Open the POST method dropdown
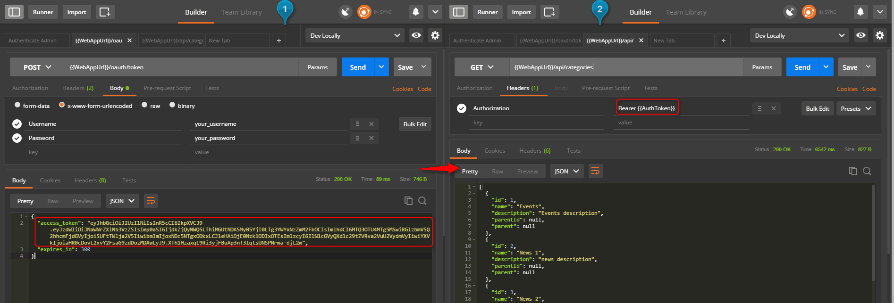The height and width of the screenshot is (303, 894). pyautogui.click(x=37, y=67)
